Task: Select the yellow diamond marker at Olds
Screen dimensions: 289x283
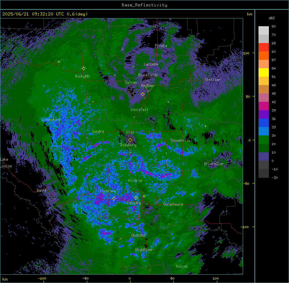Action: pyautogui.click(x=130, y=140)
